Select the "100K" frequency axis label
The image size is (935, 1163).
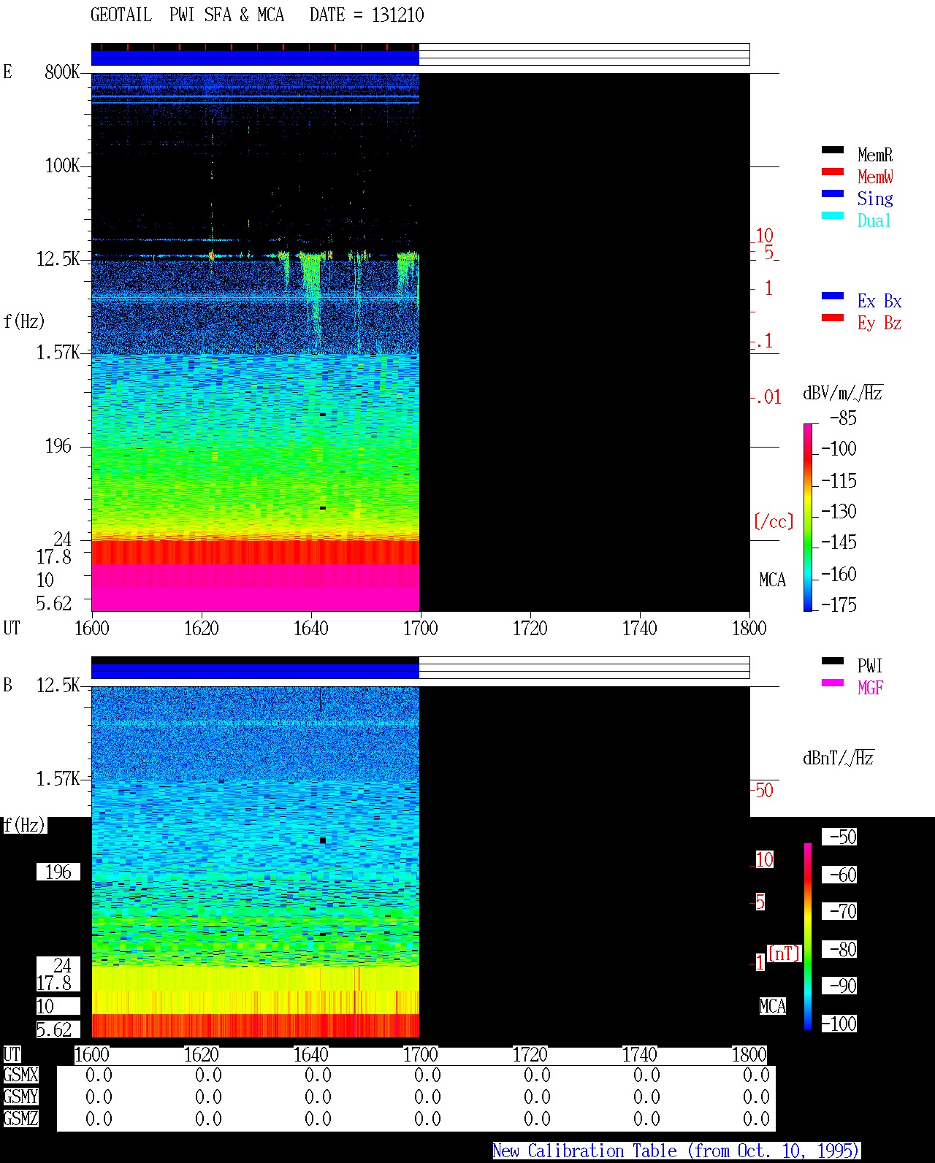coord(62,165)
